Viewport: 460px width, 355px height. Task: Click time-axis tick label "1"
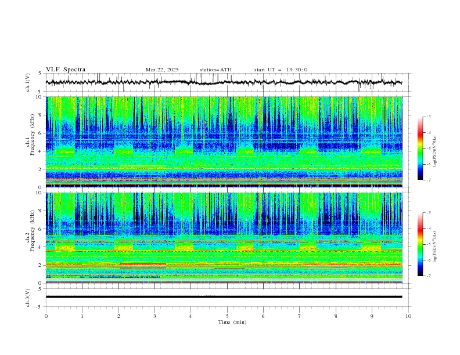click(x=82, y=316)
